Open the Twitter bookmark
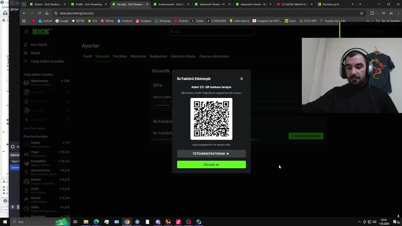The width and height of the screenshot is (402, 226). point(198,21)
